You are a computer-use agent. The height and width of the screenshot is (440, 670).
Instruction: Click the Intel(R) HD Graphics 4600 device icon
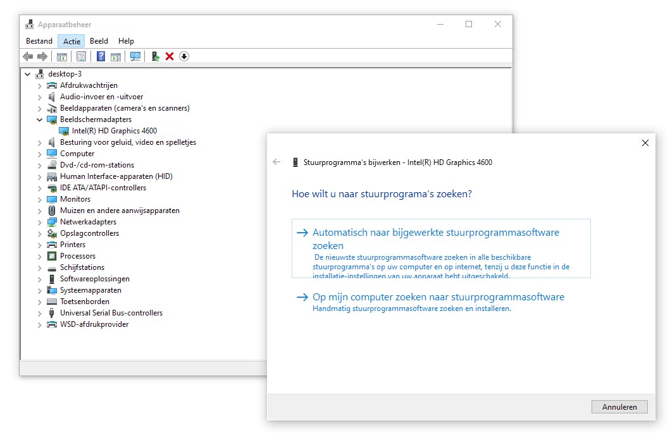64,131
